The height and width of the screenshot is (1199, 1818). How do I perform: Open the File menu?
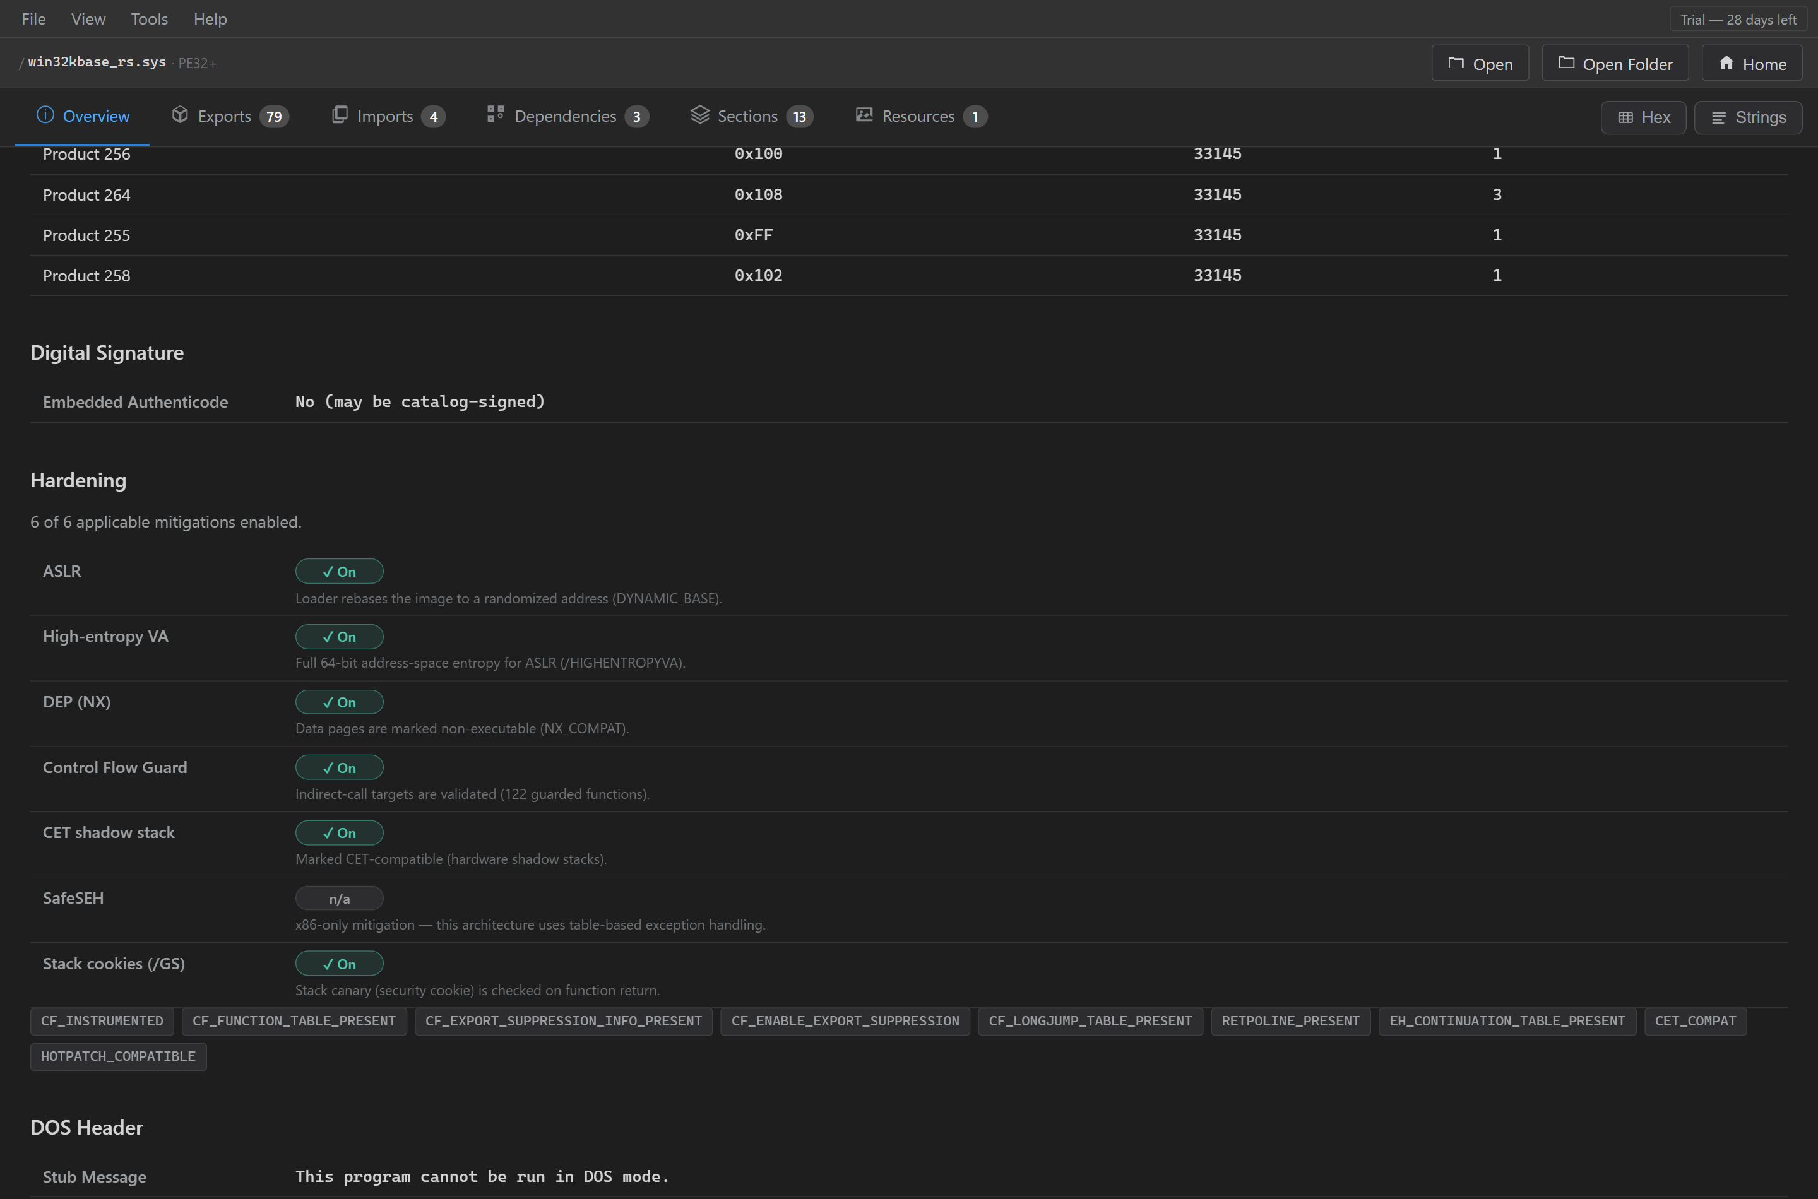[x=33, y=18]
